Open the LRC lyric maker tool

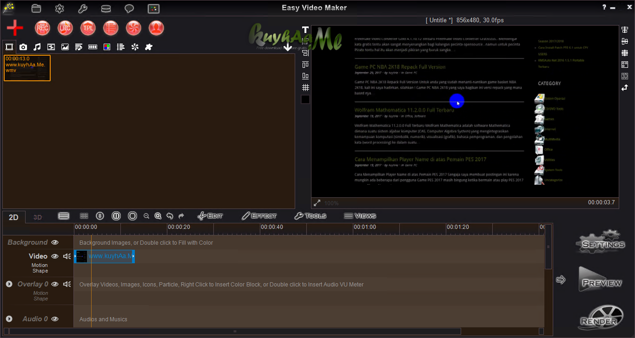[65, 28]
